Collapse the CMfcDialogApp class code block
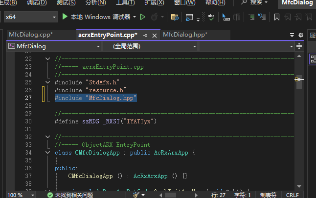The image size is (316, 198). click(x=47, y=153)
